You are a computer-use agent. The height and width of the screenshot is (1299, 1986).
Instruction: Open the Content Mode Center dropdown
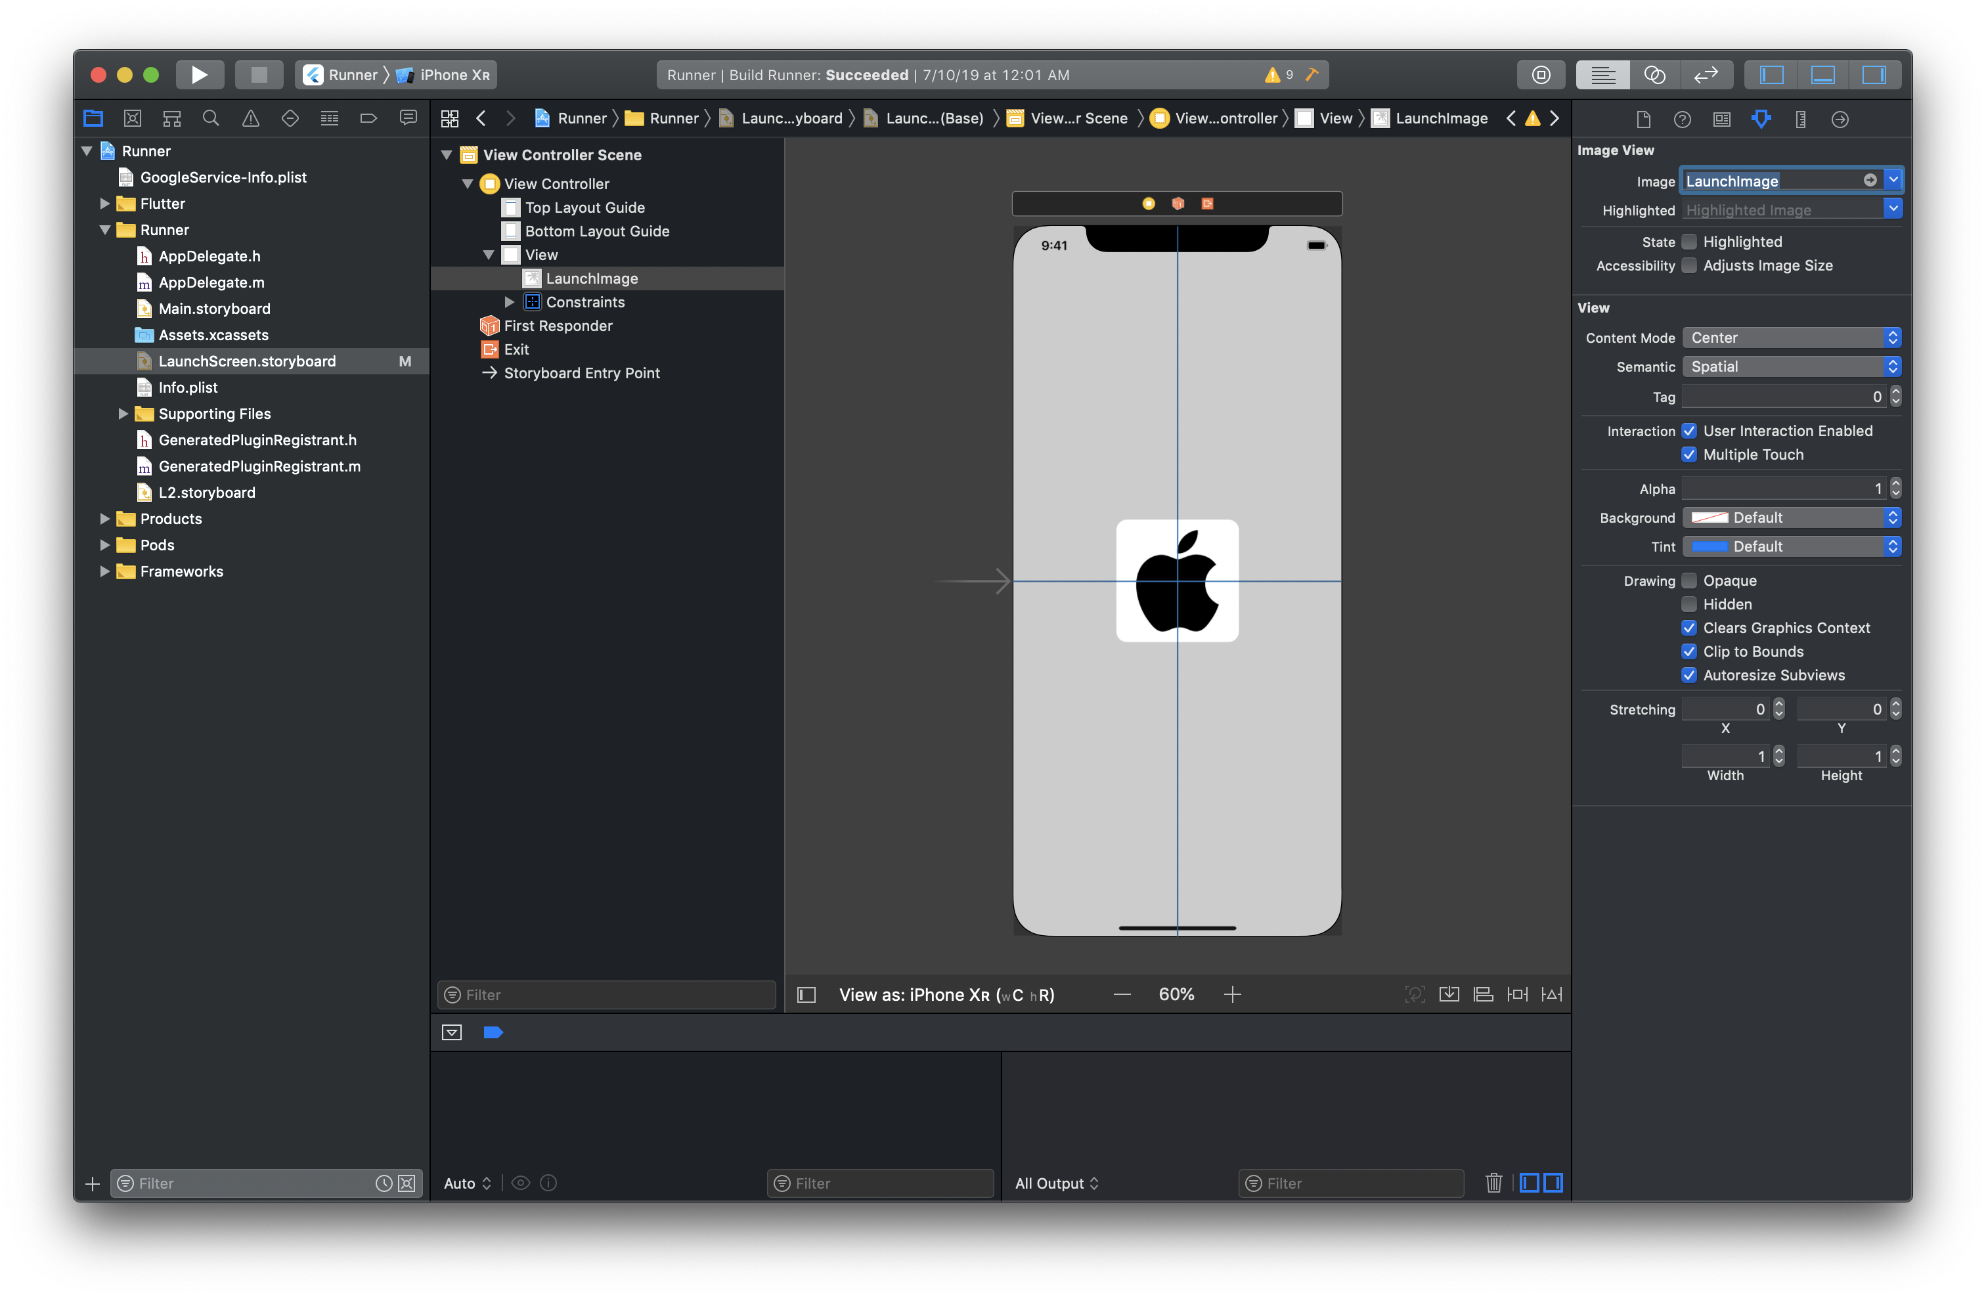1792,336
